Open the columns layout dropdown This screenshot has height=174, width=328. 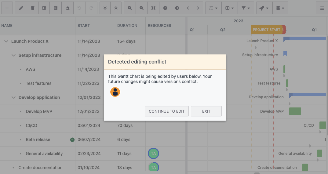pyautogui.click(x=229, y=8)
